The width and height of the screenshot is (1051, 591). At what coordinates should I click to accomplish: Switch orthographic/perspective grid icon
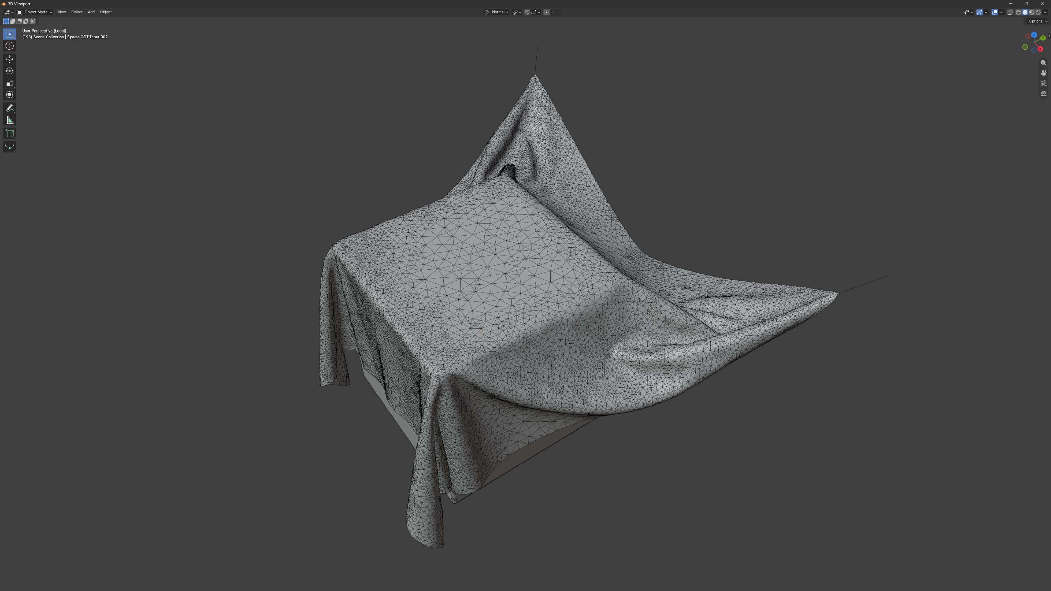pos(1043,93)
